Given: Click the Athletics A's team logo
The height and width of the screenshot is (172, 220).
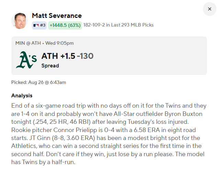Looking at the screenshot, I should point(26,60).
